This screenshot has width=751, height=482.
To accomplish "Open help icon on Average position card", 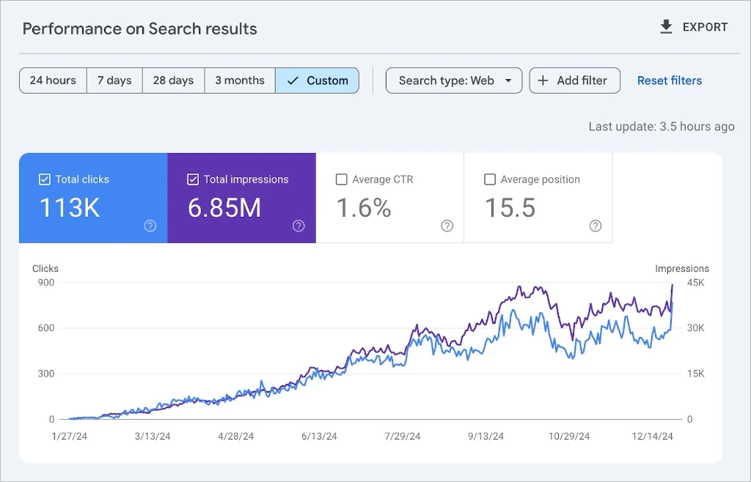I will [x=596, y=226].
